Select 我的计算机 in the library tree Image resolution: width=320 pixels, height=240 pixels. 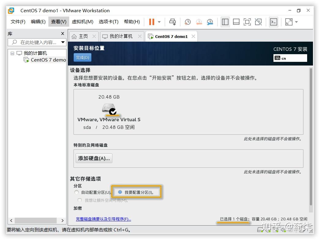pos(35,53)
